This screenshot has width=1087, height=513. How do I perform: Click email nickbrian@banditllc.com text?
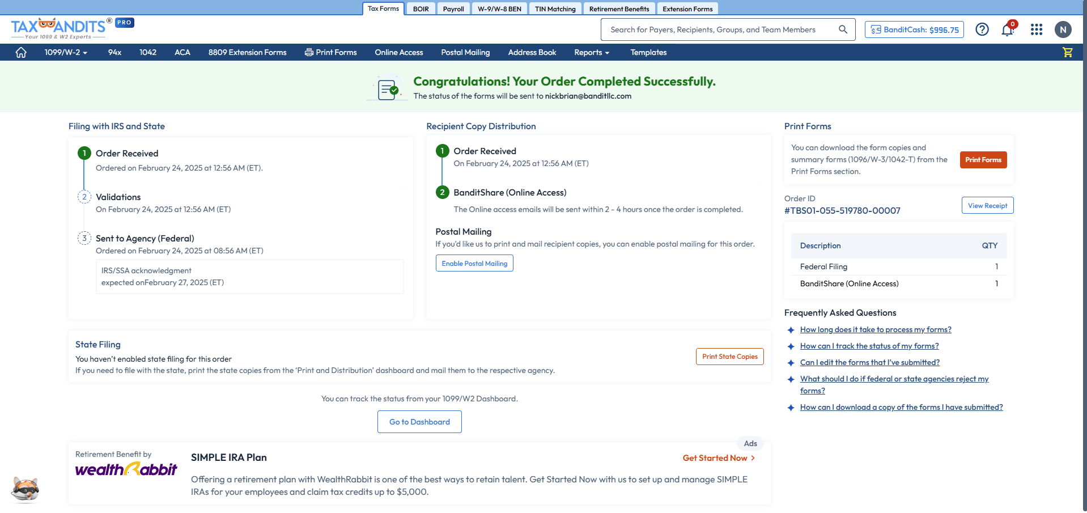point(588,96)
